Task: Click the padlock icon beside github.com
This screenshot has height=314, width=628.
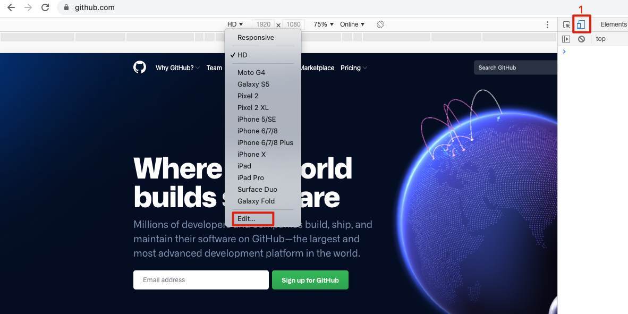Action: tap(66, 7)
